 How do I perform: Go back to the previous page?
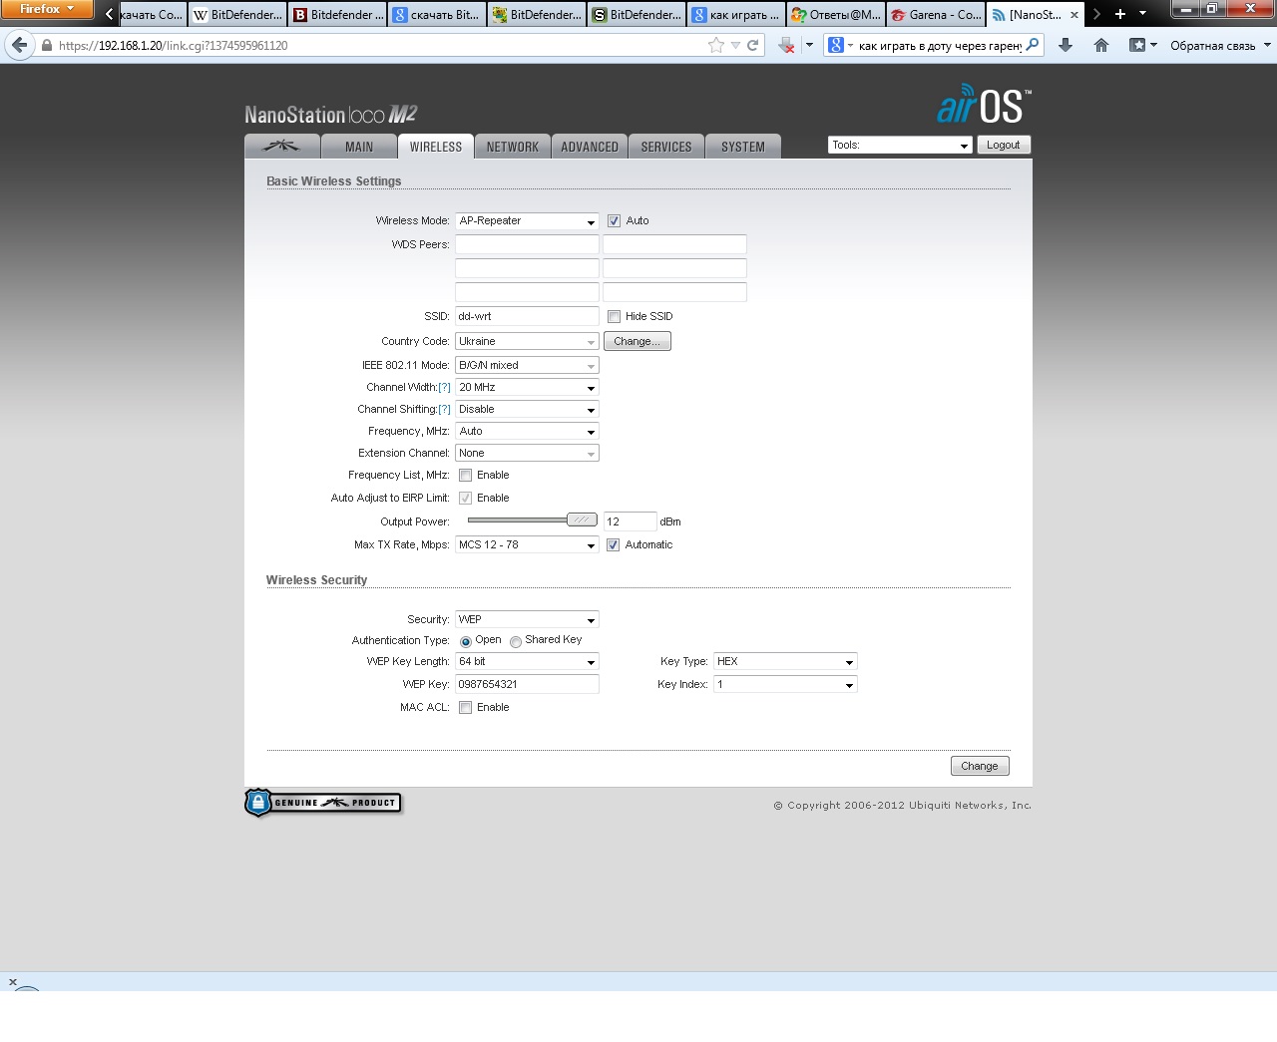click(19, 45)
